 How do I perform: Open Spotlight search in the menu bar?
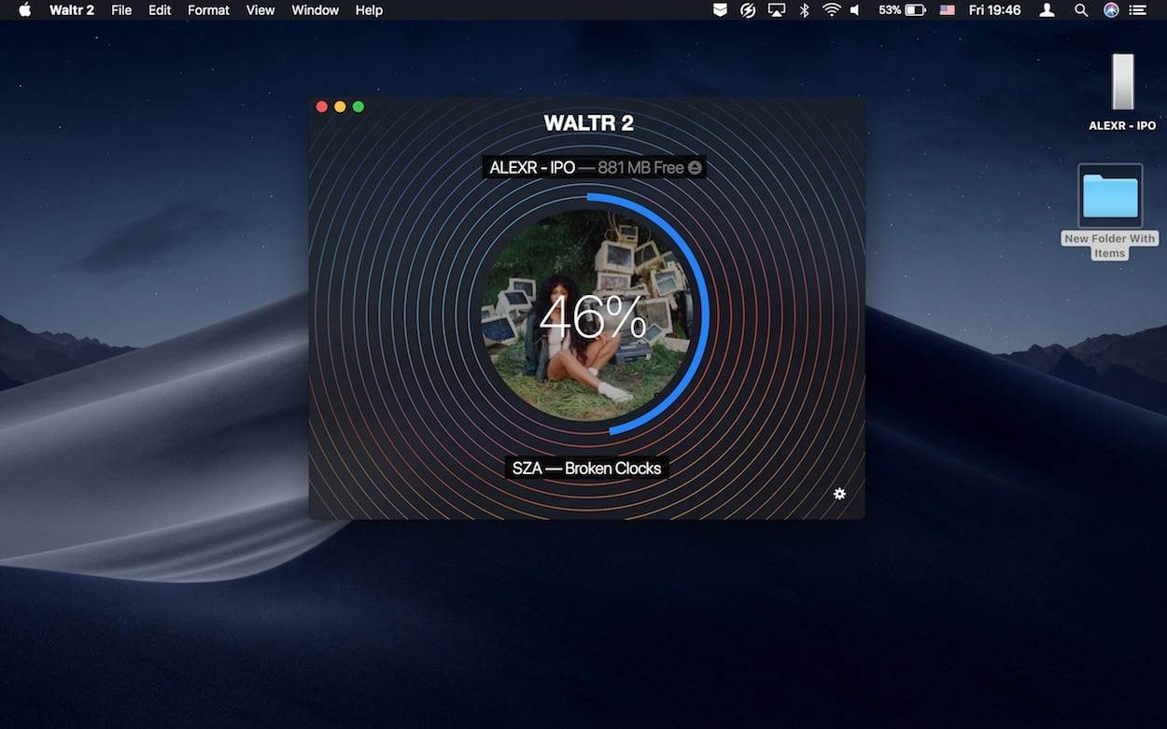coord(1081,10)
